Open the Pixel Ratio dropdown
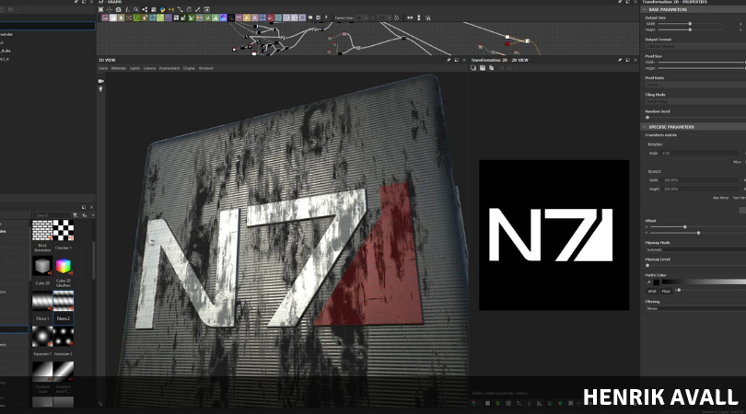 (695, 85)
